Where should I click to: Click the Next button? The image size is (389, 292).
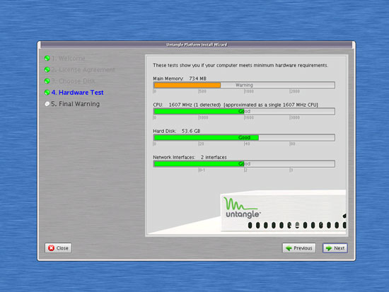click(x=335, y=248)
